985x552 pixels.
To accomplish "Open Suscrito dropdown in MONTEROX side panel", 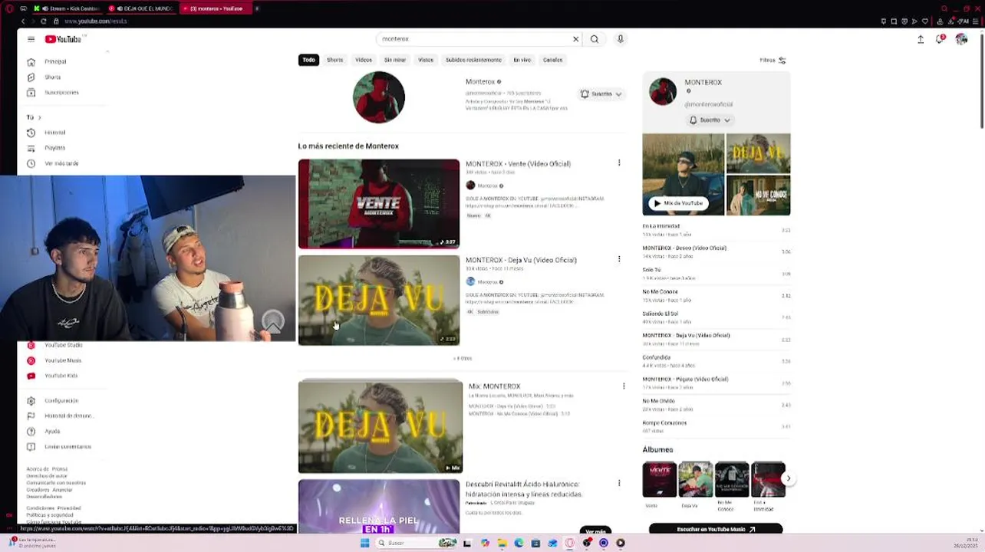I will [x=710, y=120].
